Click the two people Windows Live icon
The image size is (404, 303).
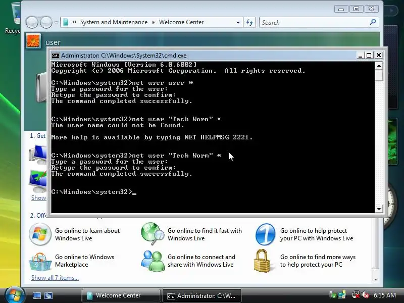point(153,261)
